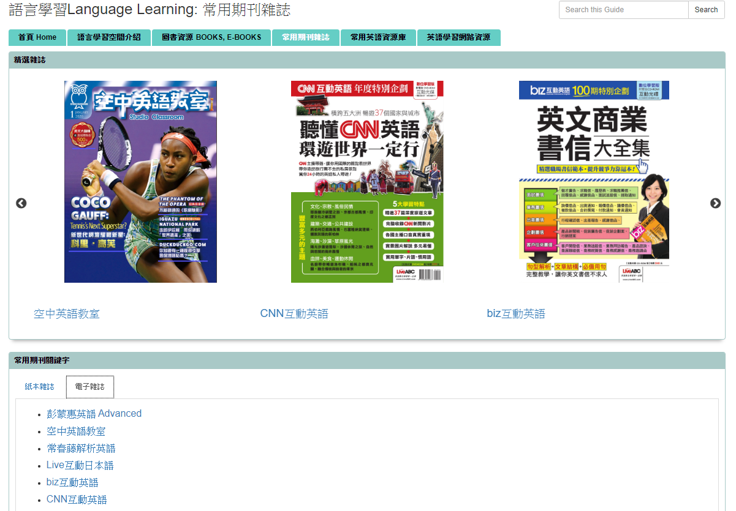This screenshot has width=736, height=511.
Task: Click the Search button
Action: (706, 10)
